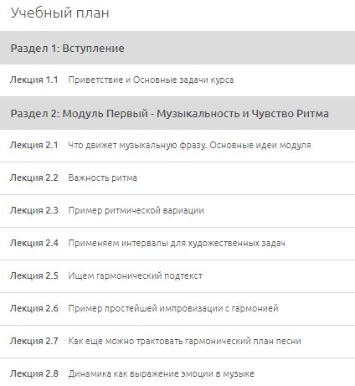This screenshot has width=355, height=386.
Task: Select the Лекция 2.1 label
Action: click(x=34, y=145)
